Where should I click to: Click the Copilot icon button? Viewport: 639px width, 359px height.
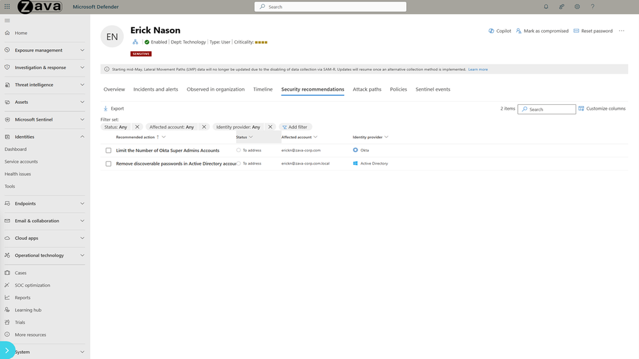coord(491,31)
